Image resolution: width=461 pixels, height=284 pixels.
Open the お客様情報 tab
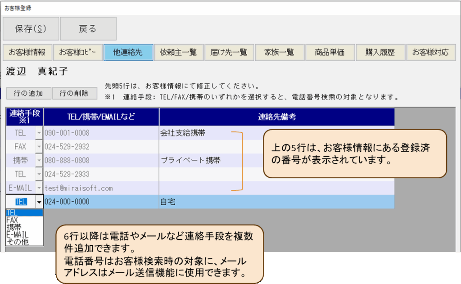point(27,52)
